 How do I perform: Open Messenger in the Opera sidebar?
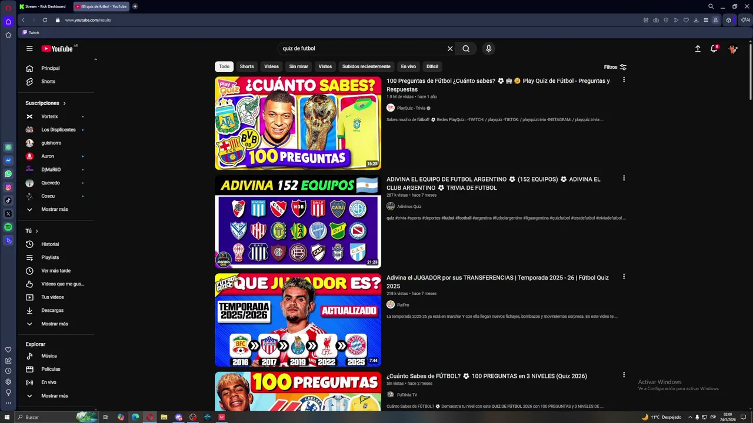point(8,160)
